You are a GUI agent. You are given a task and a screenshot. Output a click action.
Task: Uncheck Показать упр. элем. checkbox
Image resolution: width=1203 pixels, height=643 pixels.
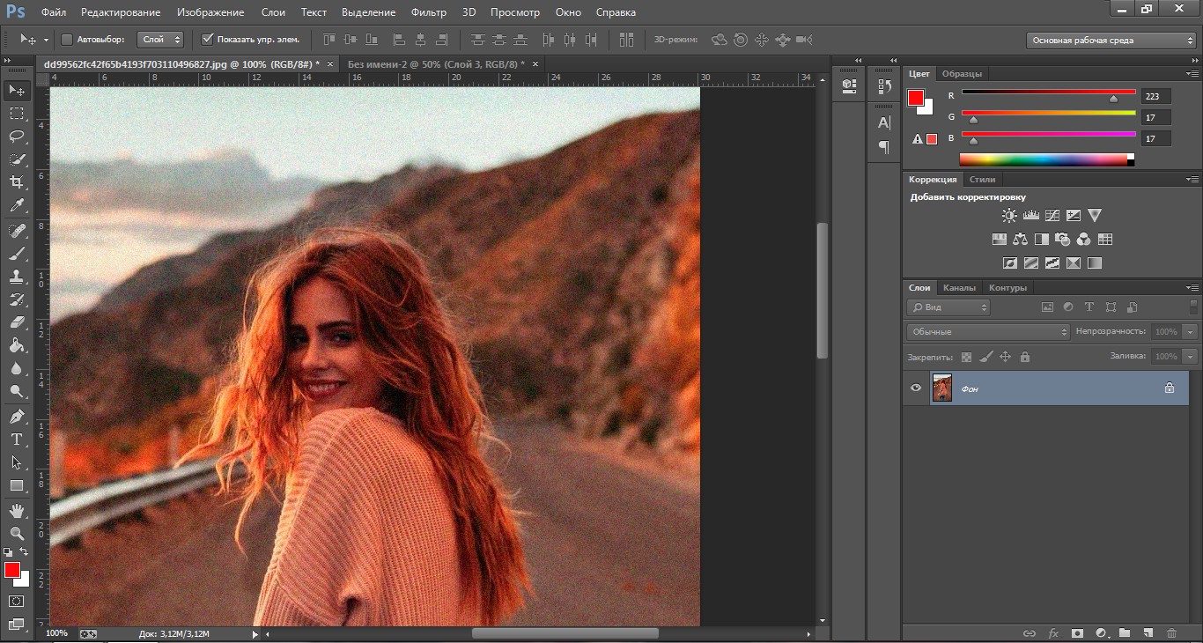207,40
